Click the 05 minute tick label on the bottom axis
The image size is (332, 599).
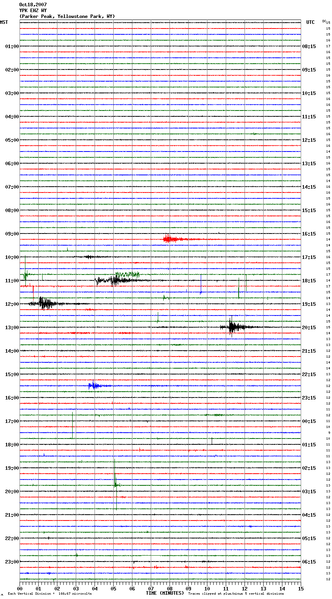click(x=113, y=588)
